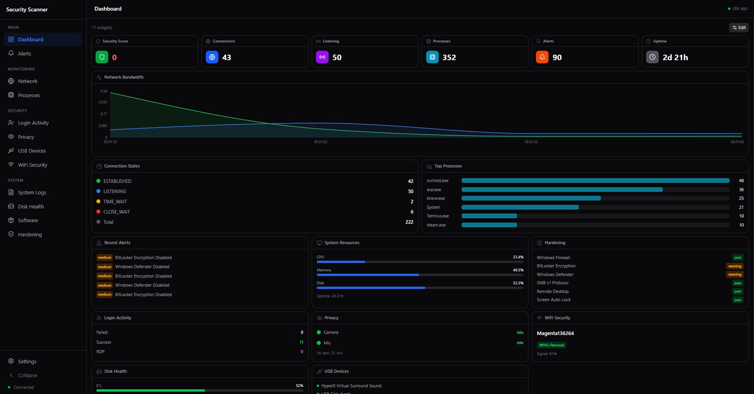Click the CPU usage progress bar
Viewport: 754px width, 394px height.
(420, 262)
